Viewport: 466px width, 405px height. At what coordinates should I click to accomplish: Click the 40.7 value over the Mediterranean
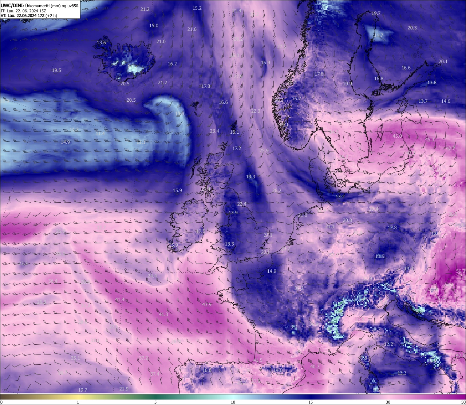pyautogui.click(x=315, y=367)
